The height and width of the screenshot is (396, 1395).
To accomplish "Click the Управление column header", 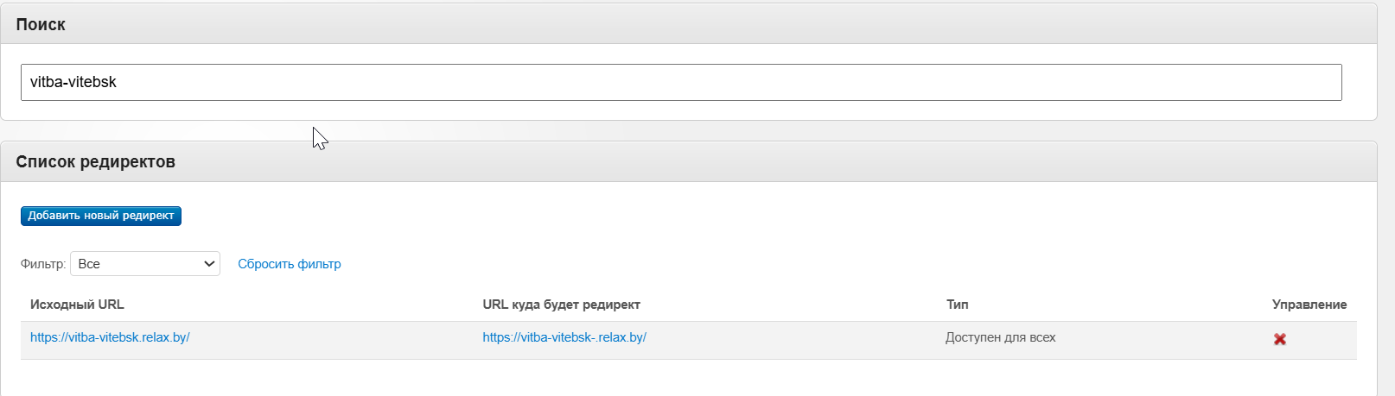I will click(x=1309, y=305).
